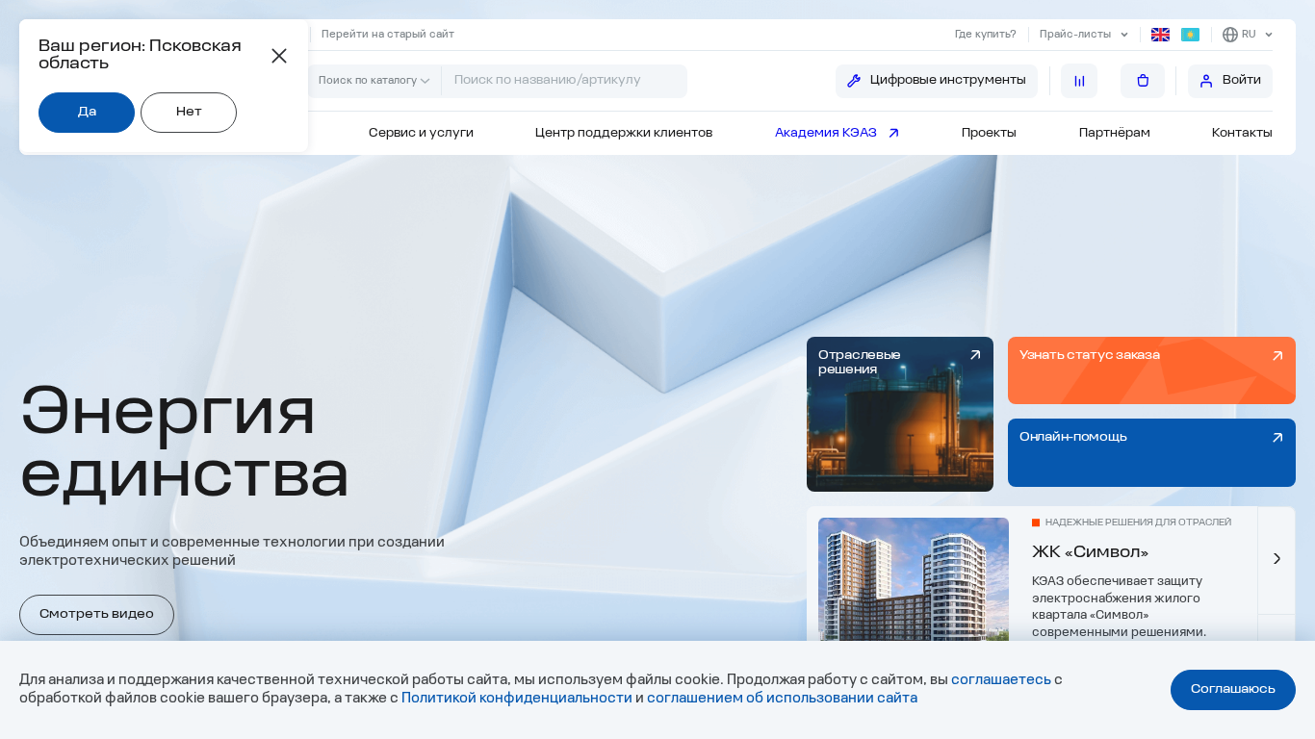Open the shopping cart icon
Screen dimensions: 1315x739
click(x=1143, y=81)
